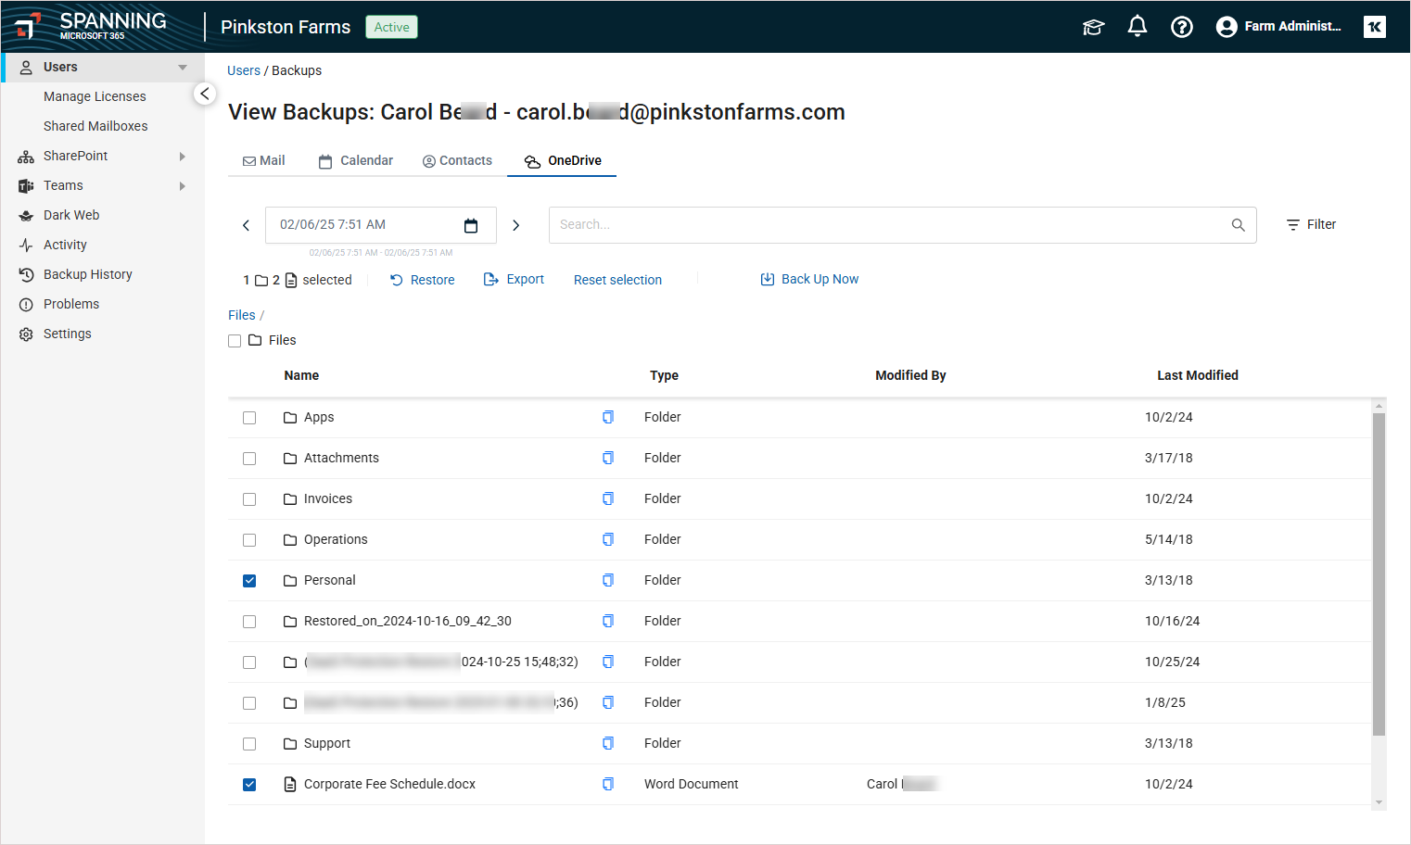Click the version icon for Personal folder
Image resolution: width=1411 pixels, height=845 pixels.
coord(608,580)
